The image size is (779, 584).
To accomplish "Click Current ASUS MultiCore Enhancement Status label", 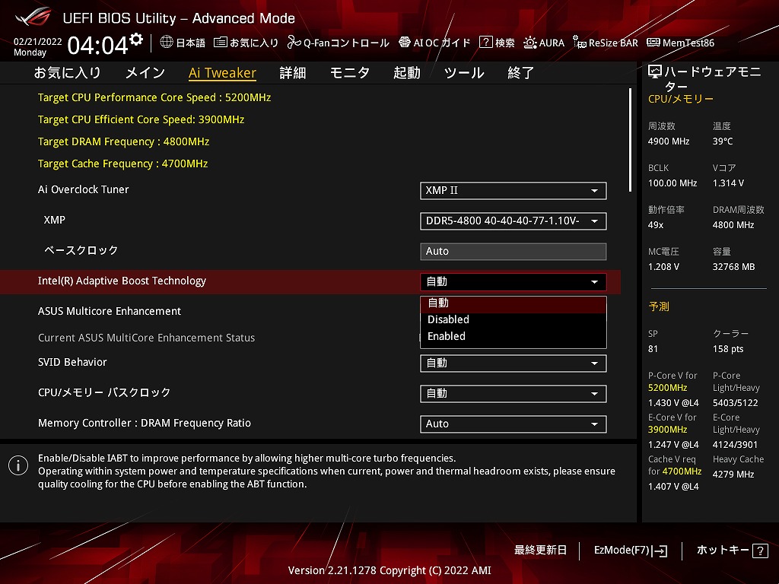I will pyautogui.click(x=147, y=338).
